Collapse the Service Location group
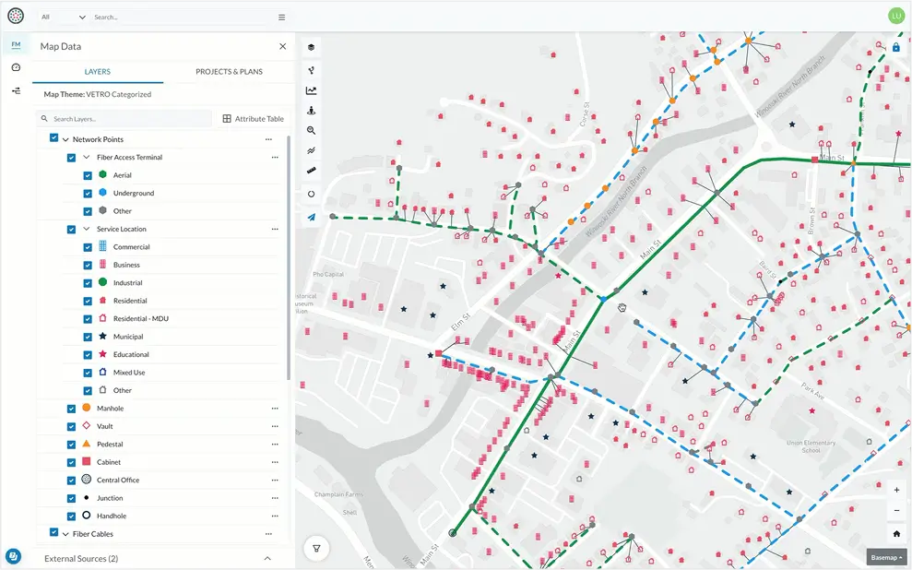Viewport: 912px width, 570px height. coord(87,229)
